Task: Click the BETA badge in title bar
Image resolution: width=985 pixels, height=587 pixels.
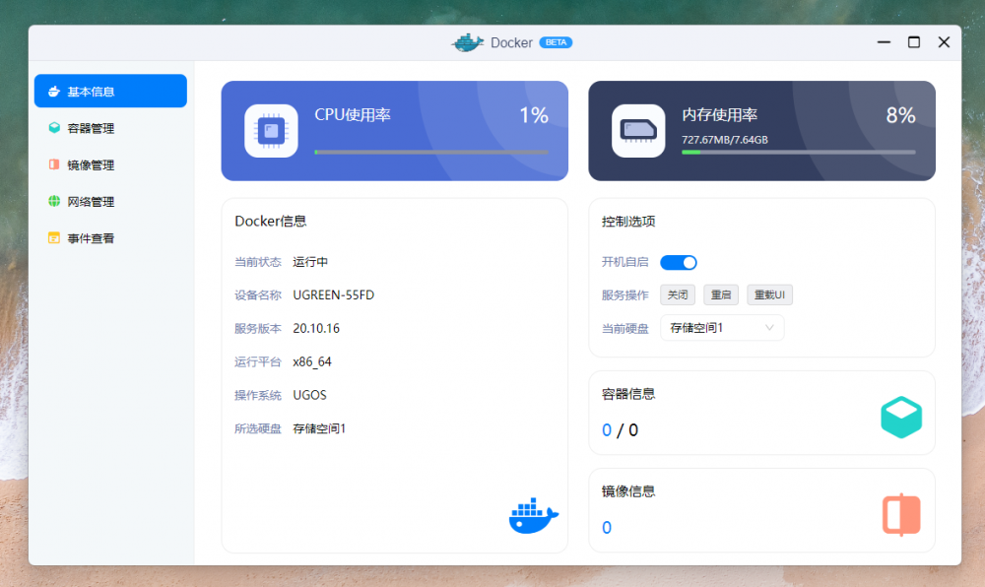Action: [556, 42]
